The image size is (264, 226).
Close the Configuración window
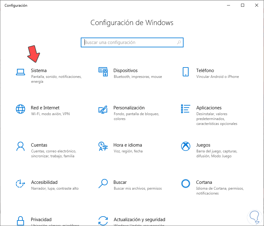point(257,5)
